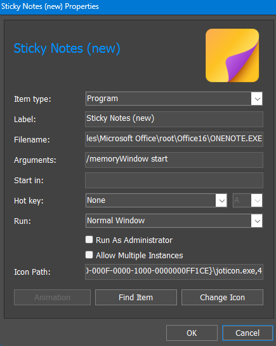Click the Filename path field
This screenshot has width=276, height=346.
[174, 139]
